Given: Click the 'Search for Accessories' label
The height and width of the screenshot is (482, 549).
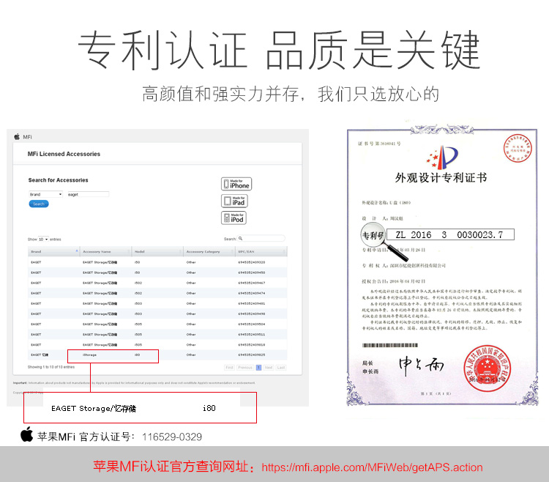Looking at the screenshot, I should [x=58, y=180].
